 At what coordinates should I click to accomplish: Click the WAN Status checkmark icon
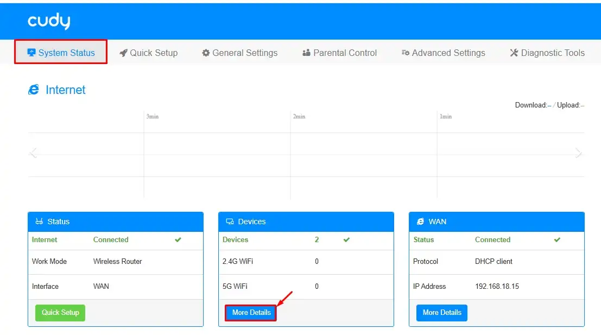tap(557, 240)
